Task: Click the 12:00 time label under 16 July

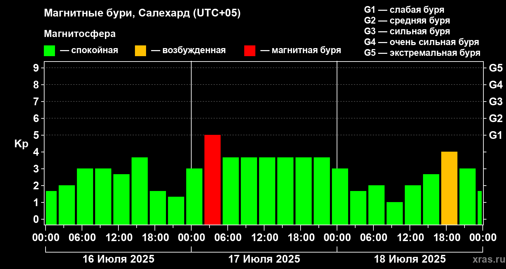Action: (x=118, y=238)
